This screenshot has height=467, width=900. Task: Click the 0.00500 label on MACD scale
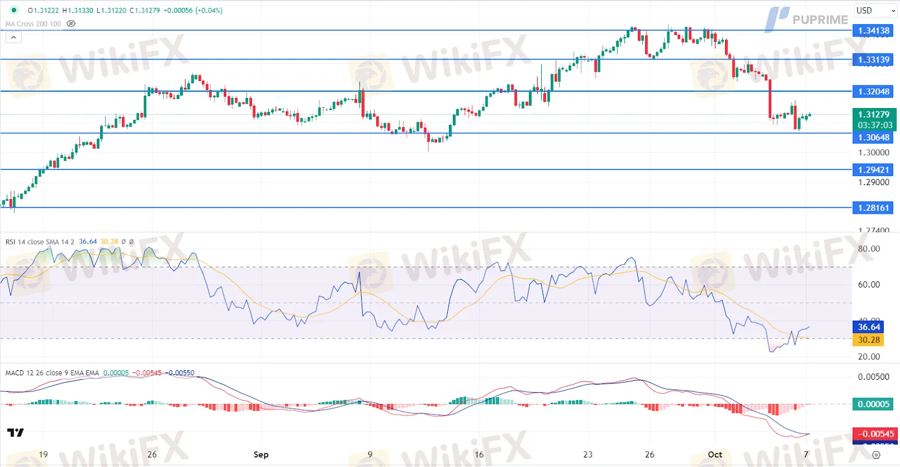(874, 377)
